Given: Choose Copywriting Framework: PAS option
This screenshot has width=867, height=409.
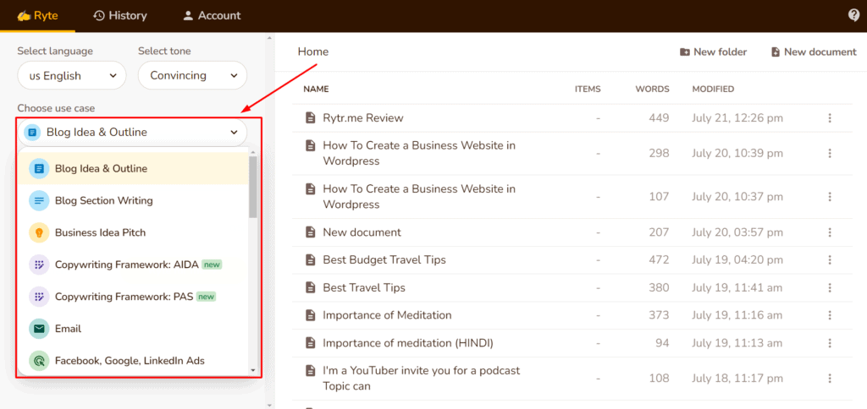Looking at the screenshot, I should click(x=125, y=297).
